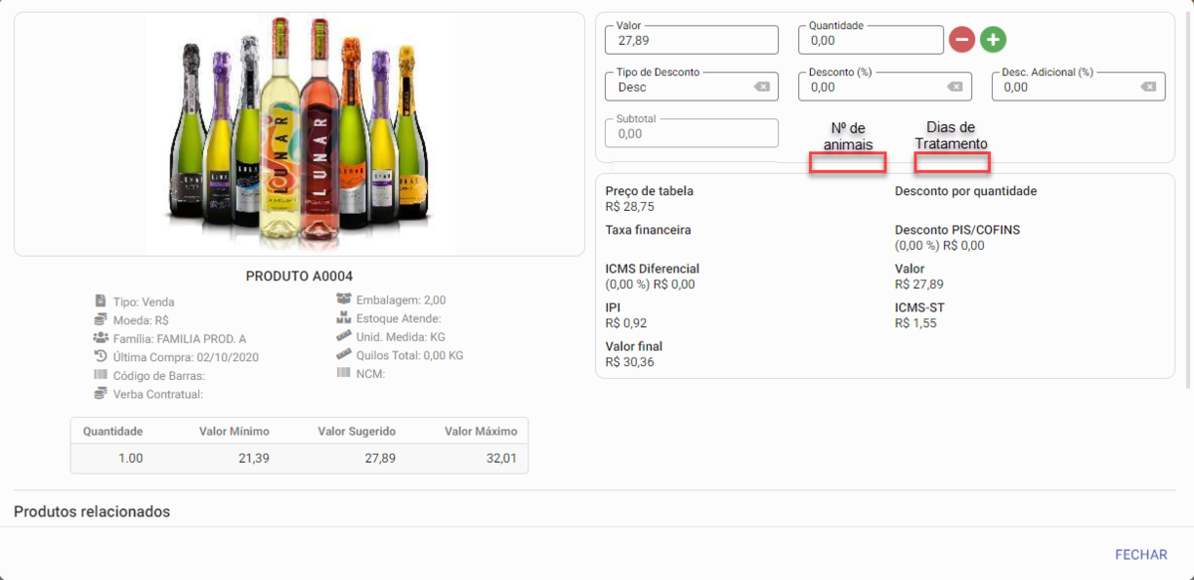The image size is (1194, 580).
Task: Click the Última Compra history icon
Action: tap(100, 356)
